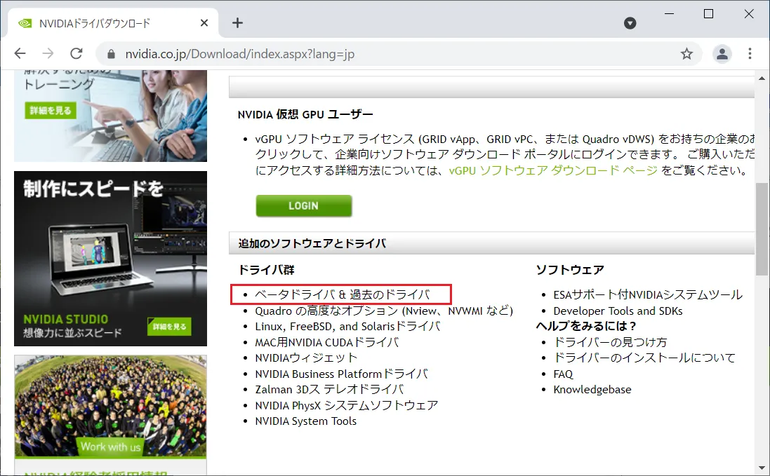Click the ソフトウェア column heading
The image size is (770, 476).
570,270
